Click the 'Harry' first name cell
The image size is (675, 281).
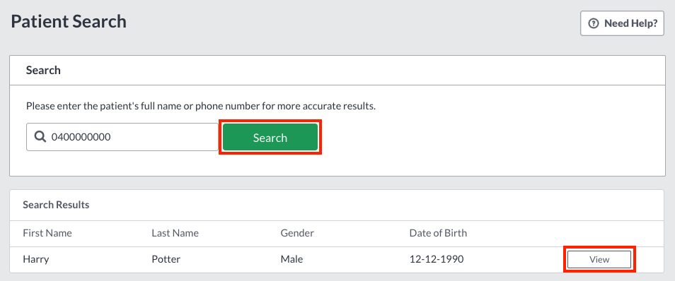35,260
